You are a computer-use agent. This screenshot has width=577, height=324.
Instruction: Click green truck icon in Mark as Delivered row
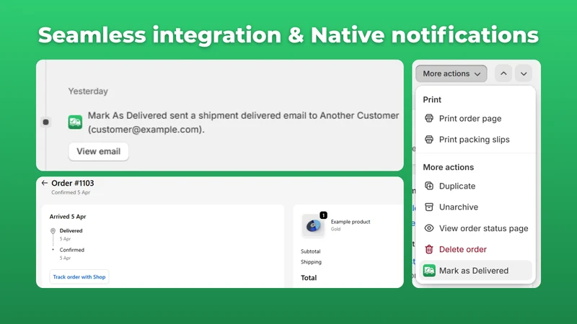click(x=429, y=271)
